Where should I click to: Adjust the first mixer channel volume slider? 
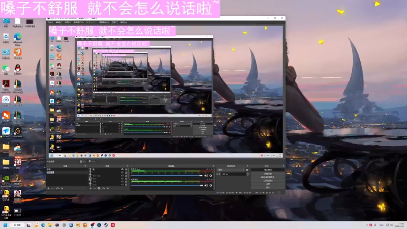point(167,176)
